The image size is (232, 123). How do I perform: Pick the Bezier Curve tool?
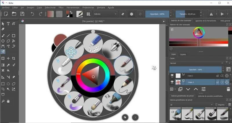click(3, 46)
